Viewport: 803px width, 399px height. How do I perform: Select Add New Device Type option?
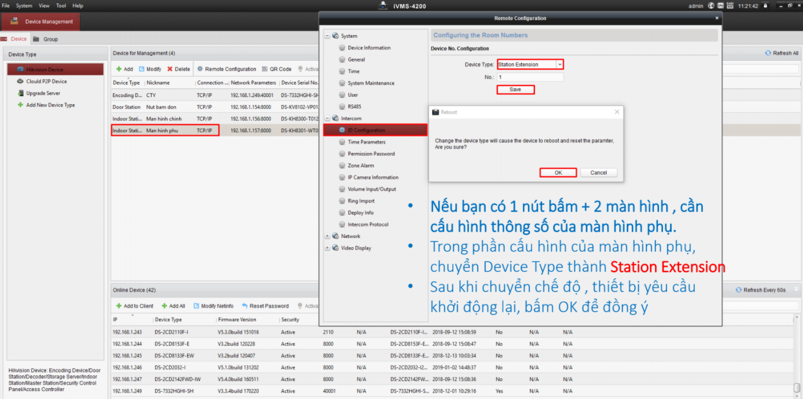pyautogui.click(x=50, y=105)
